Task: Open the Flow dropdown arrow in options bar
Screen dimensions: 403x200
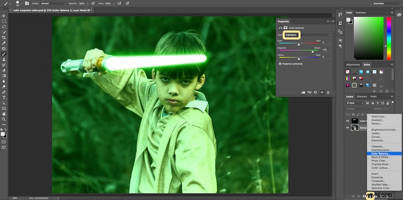Action: (x=114, y=4)
